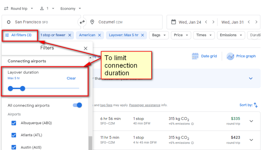This screenshot has height=150, width=262.
Task: Select the Wed, Jan 24 departure date
Action: click(190, 22)
